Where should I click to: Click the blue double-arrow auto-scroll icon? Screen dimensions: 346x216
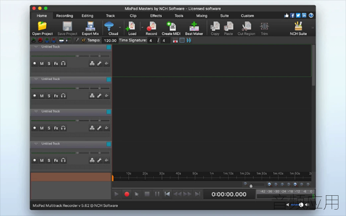coord(189,40)
